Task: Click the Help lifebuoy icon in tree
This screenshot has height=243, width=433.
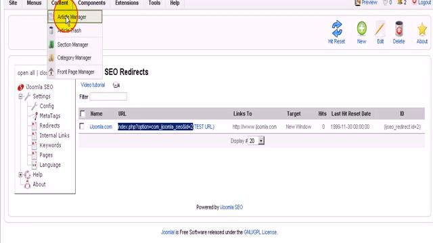Action: [27, 175]
